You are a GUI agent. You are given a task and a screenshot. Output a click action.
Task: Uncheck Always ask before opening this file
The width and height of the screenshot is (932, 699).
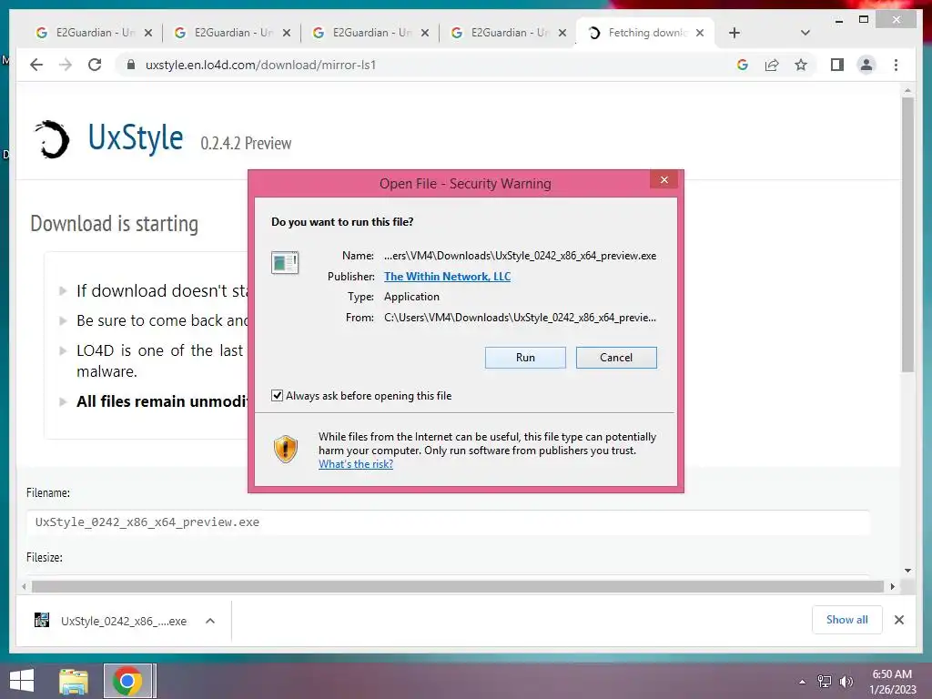click(277, 395)
